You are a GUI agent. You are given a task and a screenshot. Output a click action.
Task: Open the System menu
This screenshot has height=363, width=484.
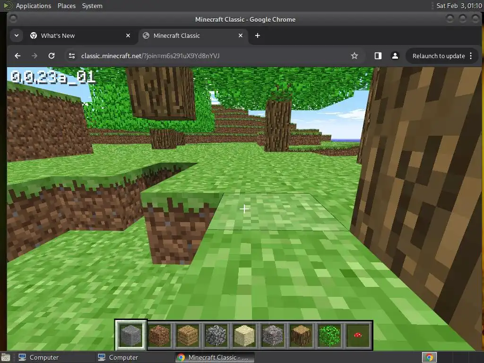click(x=92, y=6)
